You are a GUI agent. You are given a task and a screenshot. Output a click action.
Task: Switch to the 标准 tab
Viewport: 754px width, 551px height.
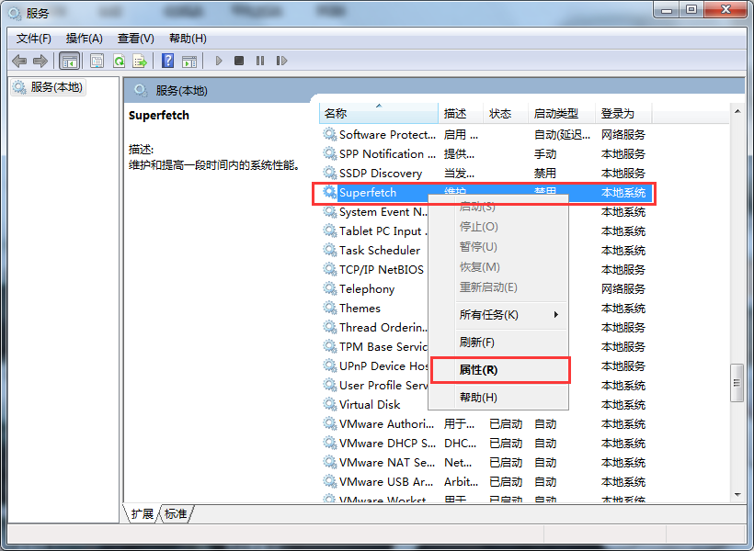pos(176,514)
